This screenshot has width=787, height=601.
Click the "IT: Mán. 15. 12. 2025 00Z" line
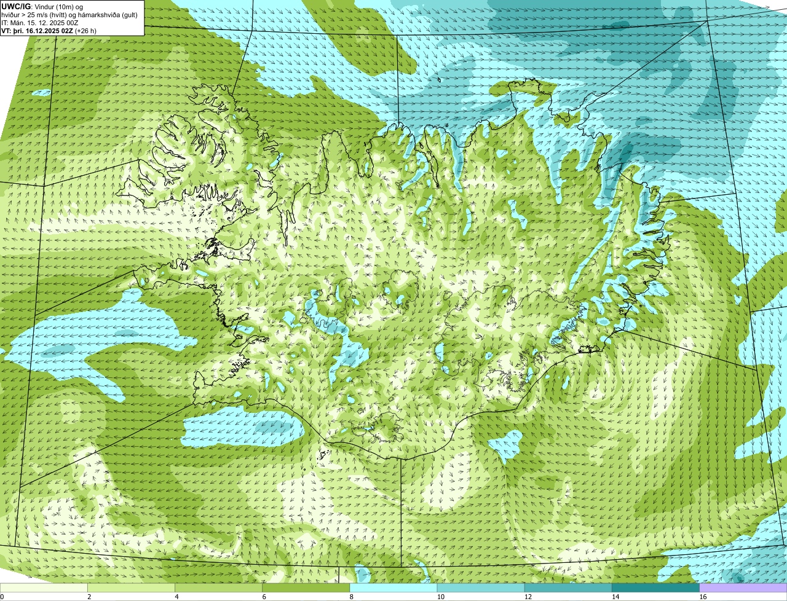click(40, 23)
